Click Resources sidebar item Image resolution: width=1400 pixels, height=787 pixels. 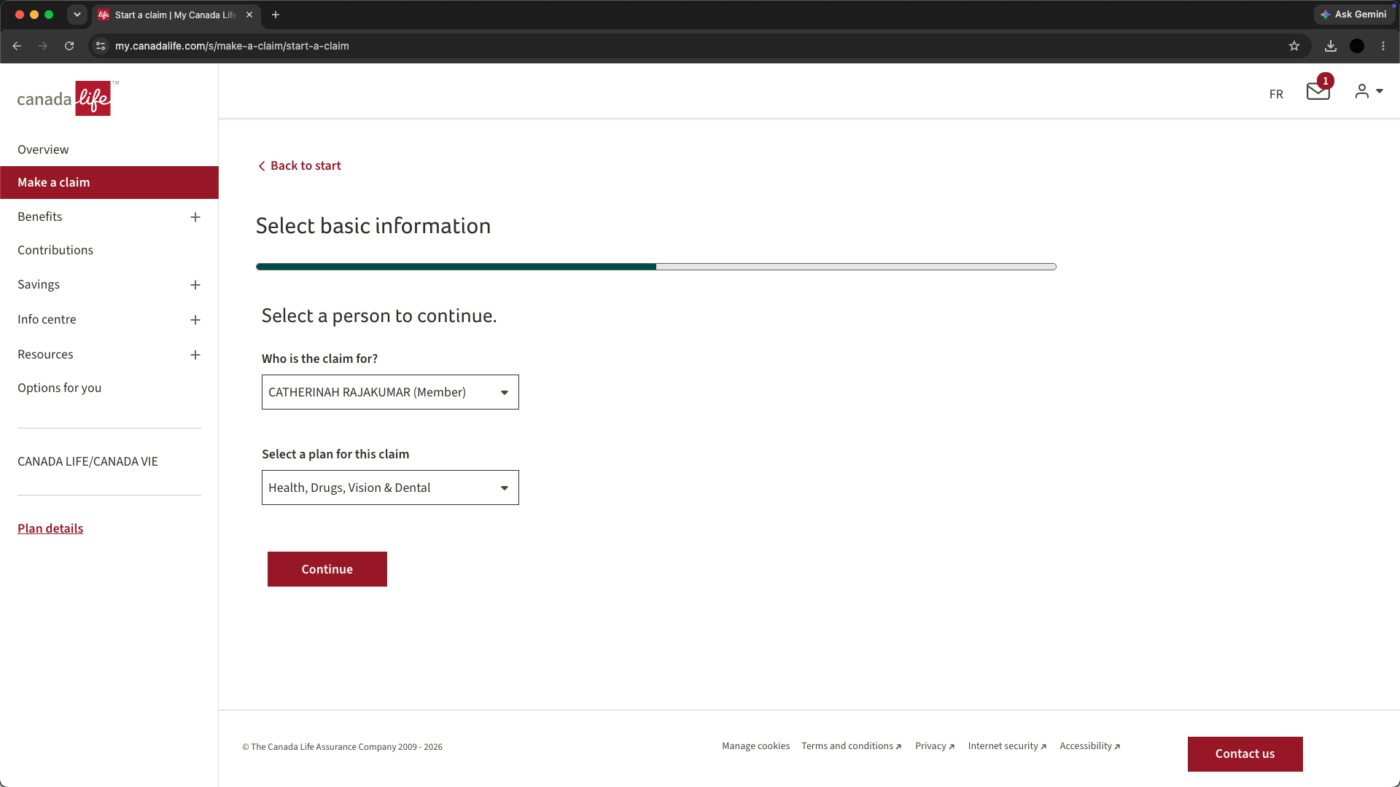click(45, 354)
